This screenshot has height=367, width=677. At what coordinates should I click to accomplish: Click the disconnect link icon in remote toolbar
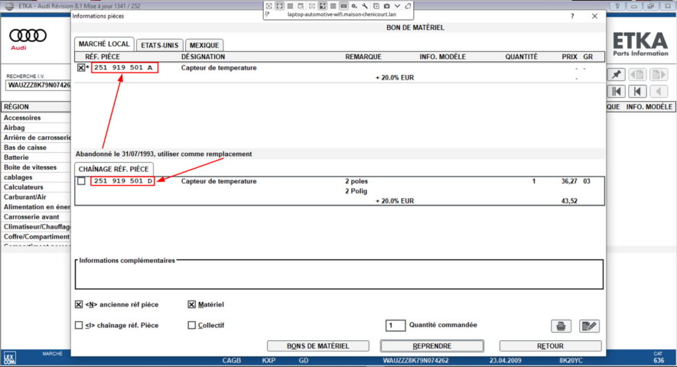(408, 6)
